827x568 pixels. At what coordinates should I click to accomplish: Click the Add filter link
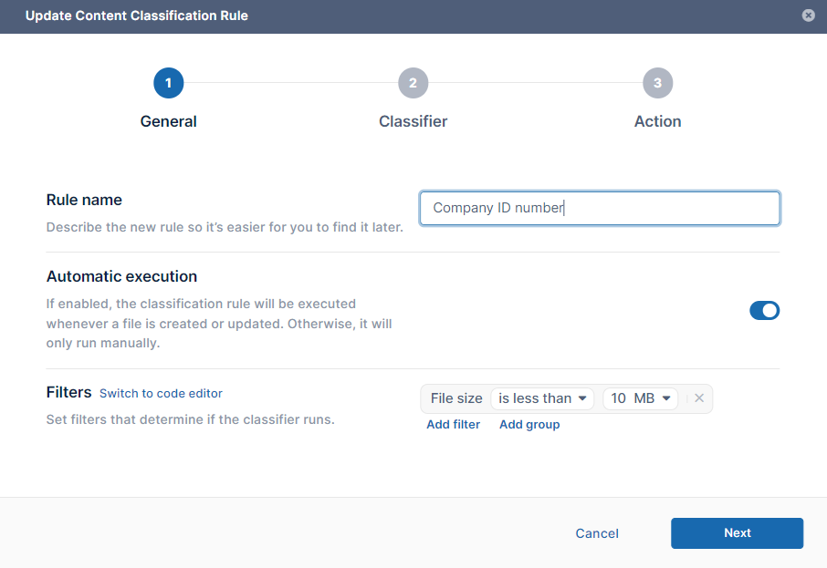pyautogui.click(x=453, y=425)
